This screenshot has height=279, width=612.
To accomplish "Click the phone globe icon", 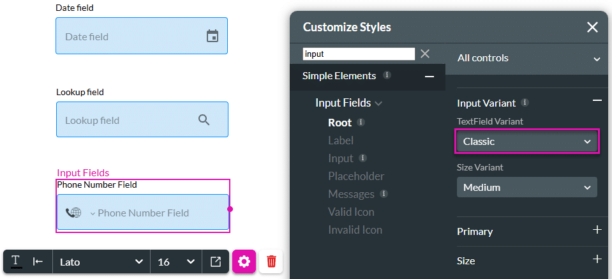I will (x=73, y=213).
